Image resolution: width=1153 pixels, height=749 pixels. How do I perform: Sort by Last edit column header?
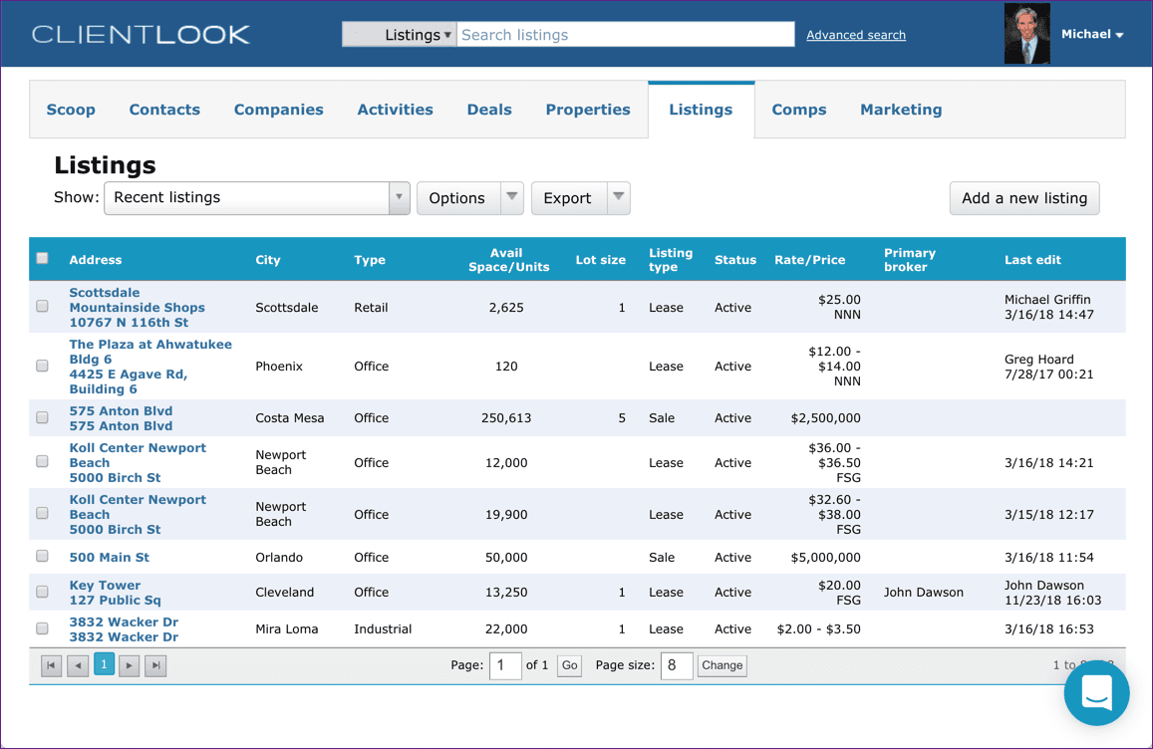coord(1032,260)
